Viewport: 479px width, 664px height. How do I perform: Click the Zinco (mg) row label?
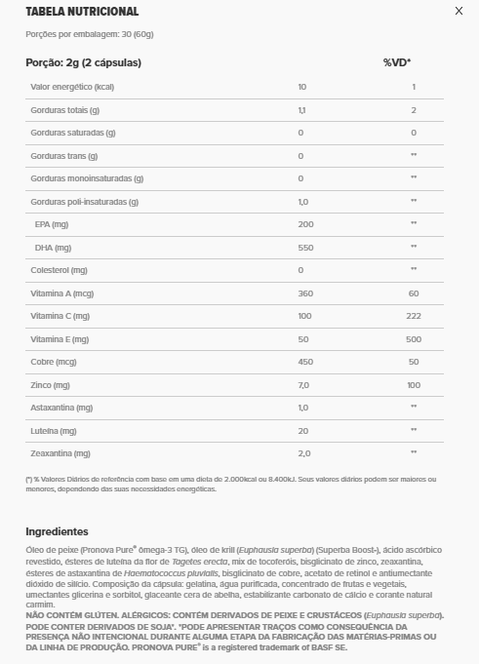(50, 385)
